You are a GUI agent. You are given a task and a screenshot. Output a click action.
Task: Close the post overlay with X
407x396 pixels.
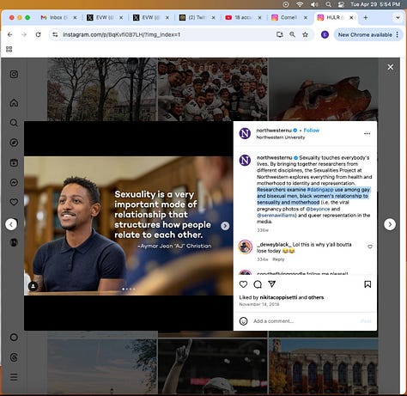coord(391,67)
